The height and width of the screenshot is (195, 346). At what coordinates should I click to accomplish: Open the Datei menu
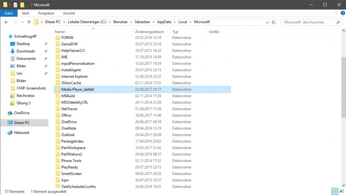tap(9, 13)
